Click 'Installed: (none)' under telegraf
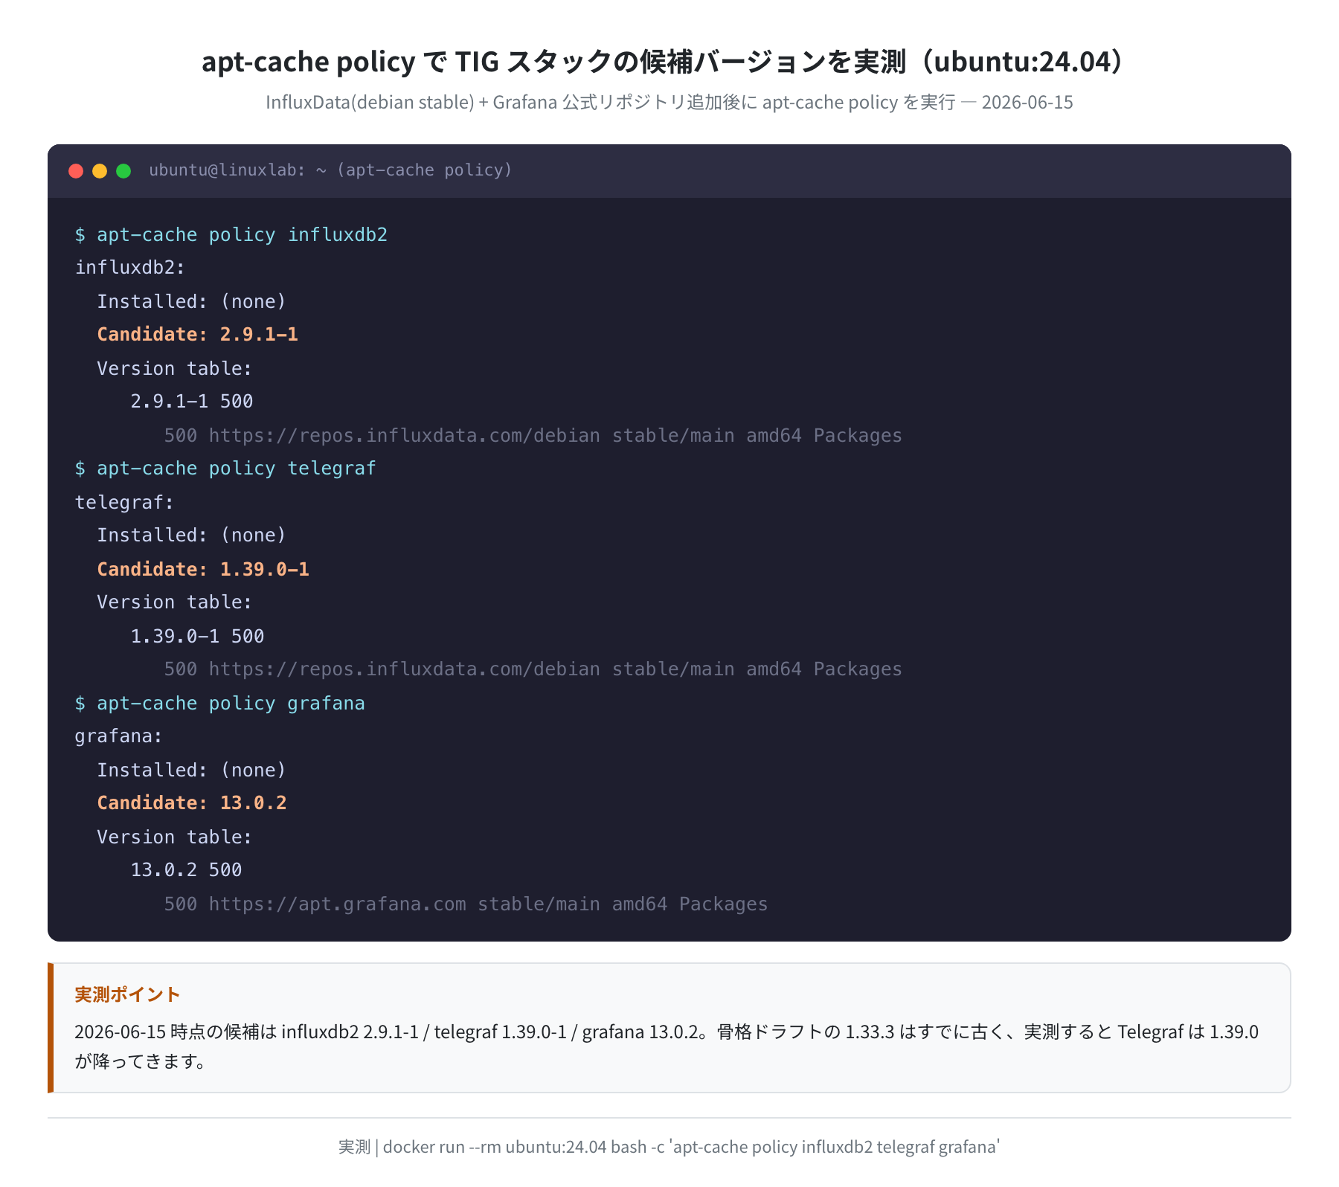 click(x=192, y=535)
